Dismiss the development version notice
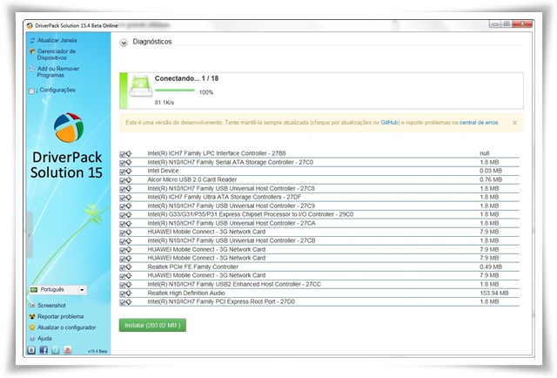557x378 pixels. [514, 123]
